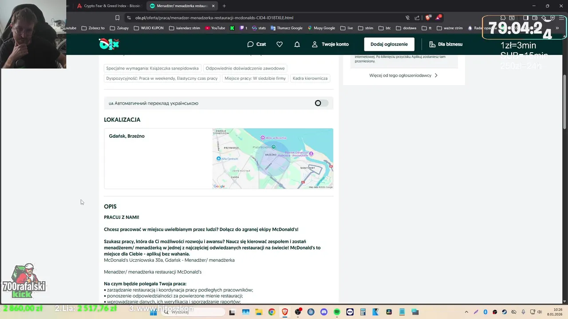Click Dodaj ogłoszenie button
Screen dimensions: 568x319
point(389,44)
